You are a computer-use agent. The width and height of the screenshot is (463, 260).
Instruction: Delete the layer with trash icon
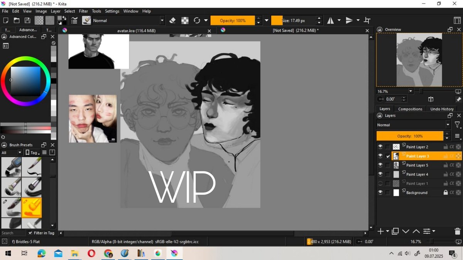point(457,231)
